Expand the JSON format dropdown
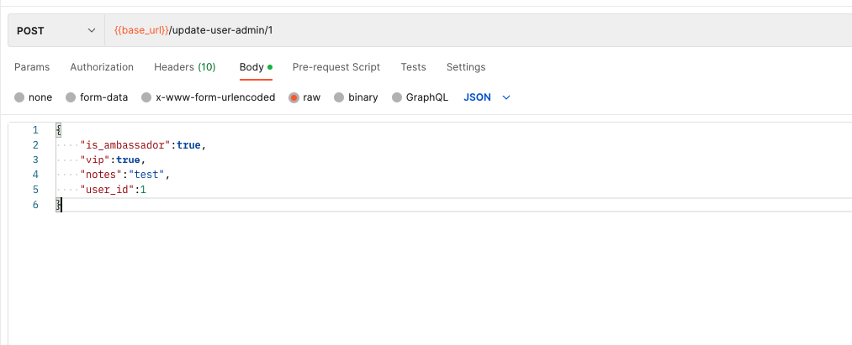 [487, 97]
